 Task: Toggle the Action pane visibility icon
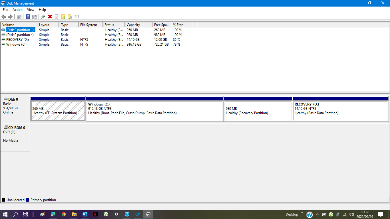point(34,17)
